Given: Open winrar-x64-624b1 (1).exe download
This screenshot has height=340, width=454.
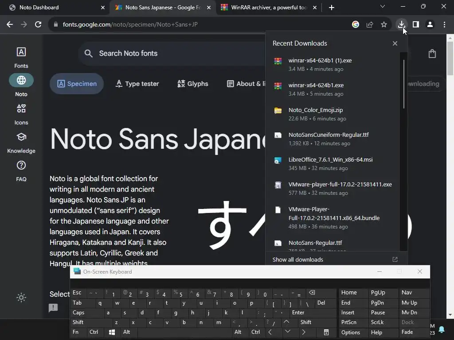Looking at the screenshot, I should tap(333, 65).
